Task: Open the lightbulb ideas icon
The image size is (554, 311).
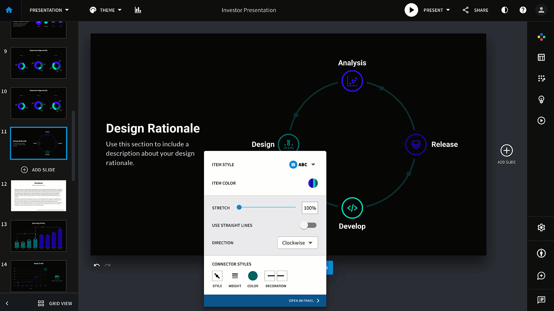Action: [x=541, y=99]
